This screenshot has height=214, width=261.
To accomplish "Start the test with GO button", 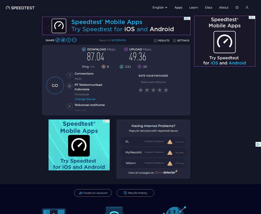I will (55, 85).
